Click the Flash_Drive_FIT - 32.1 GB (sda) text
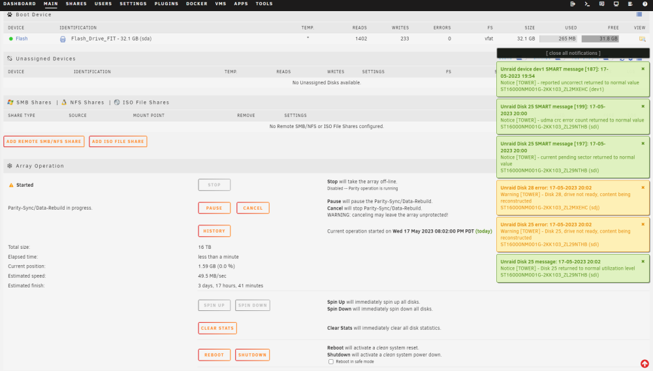Viewport: 653px width, 371px height. pyautogui.click(x=111, y=39)
